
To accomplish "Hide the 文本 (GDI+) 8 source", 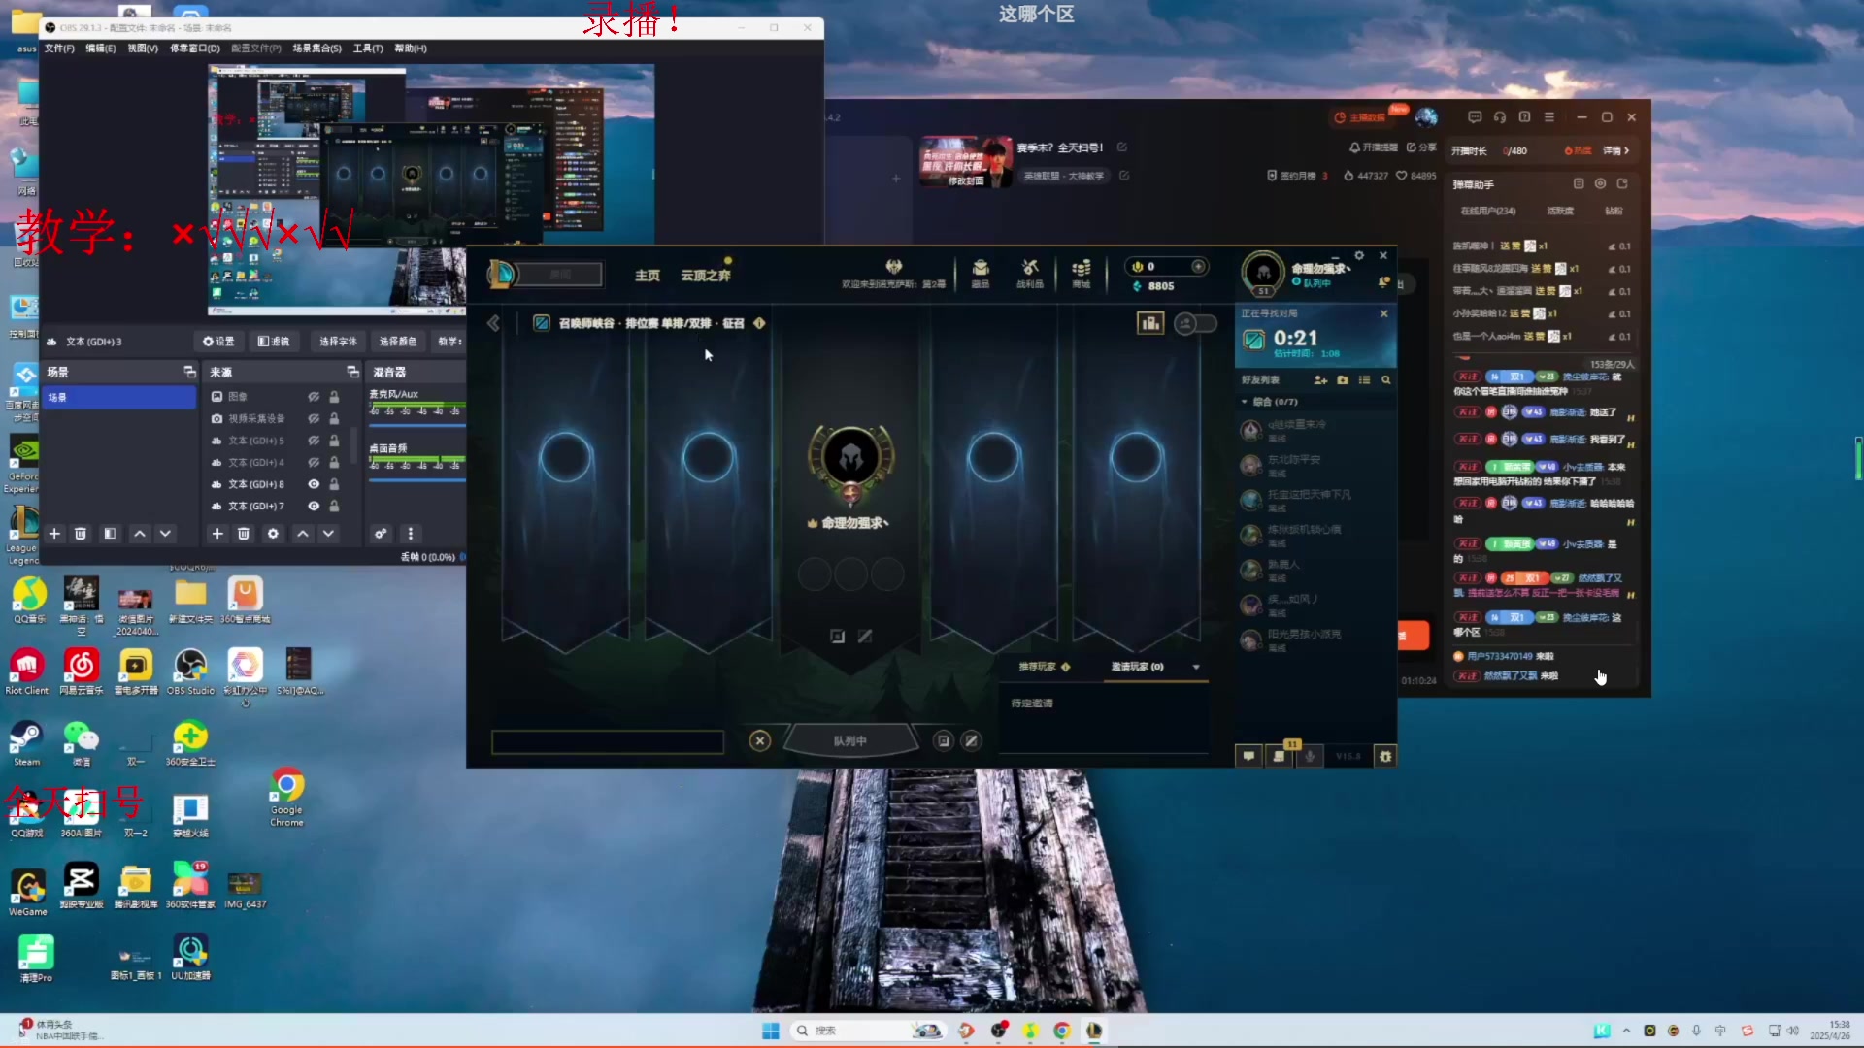I will point(314,484).
